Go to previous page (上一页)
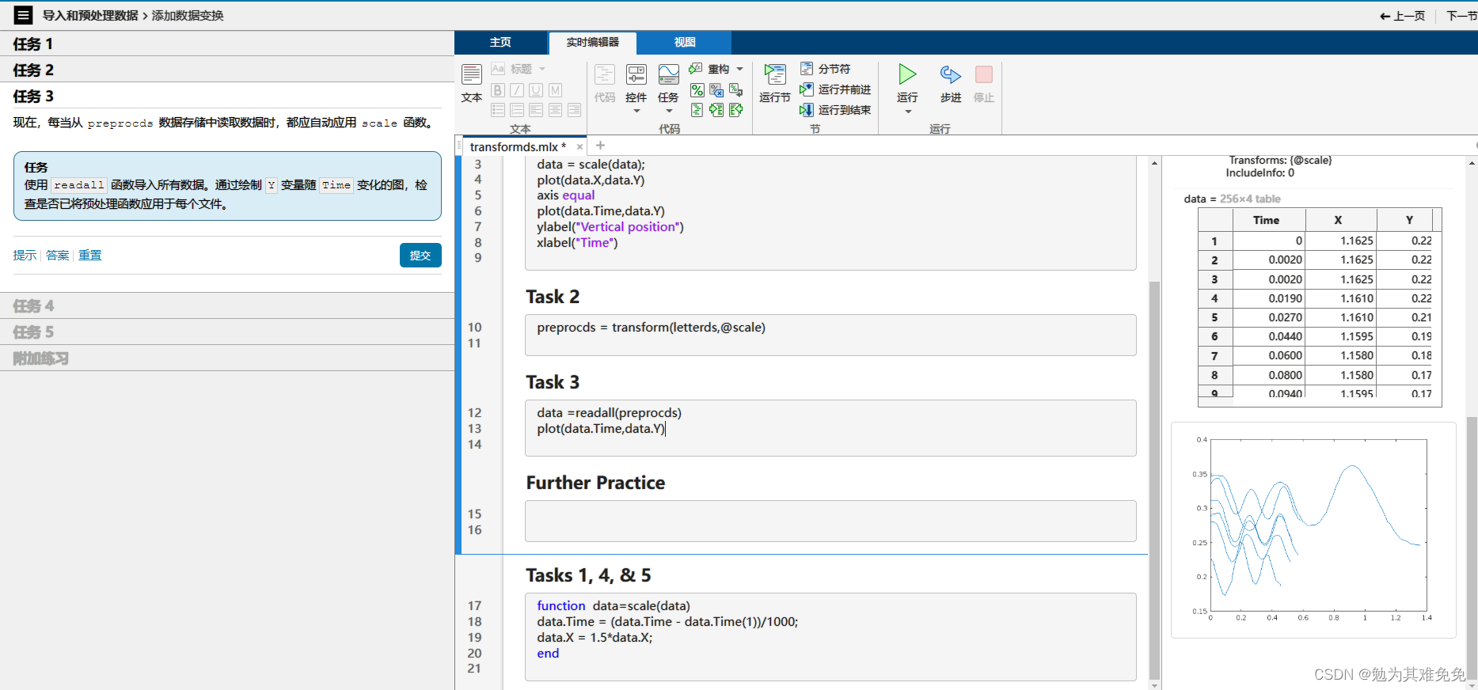The height and width of the screenshot is (690, 1478). pos(1403,16)
